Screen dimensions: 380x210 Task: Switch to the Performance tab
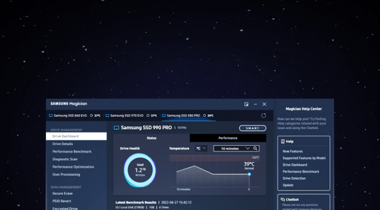click(x=228, y=138)
